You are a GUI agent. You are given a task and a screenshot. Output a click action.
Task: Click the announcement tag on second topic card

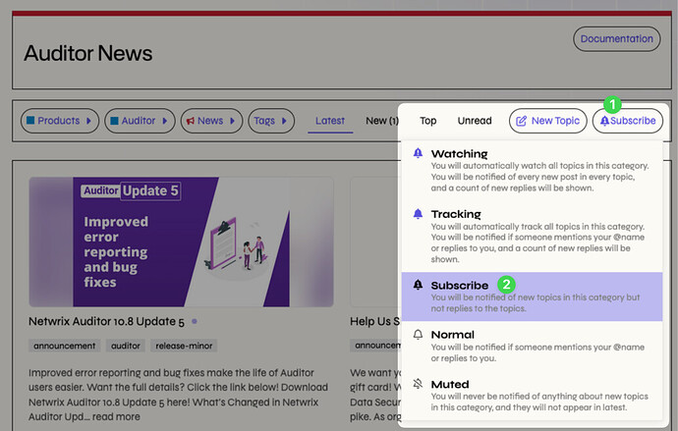[x=375, y=346]
